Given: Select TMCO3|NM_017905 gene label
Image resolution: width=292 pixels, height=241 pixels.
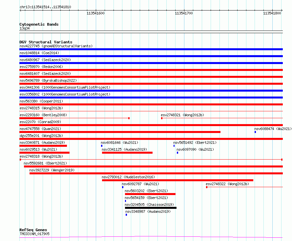Looking at the screenshot, I should [x=34, y=234].
